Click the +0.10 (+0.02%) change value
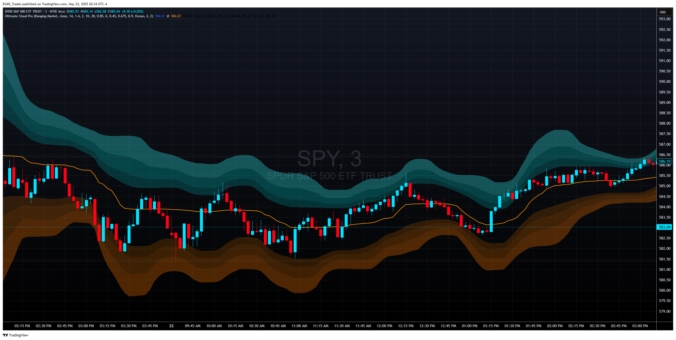The width and height of the screenshot is (676, 340). pyautogui.click(x=132, y=11)
